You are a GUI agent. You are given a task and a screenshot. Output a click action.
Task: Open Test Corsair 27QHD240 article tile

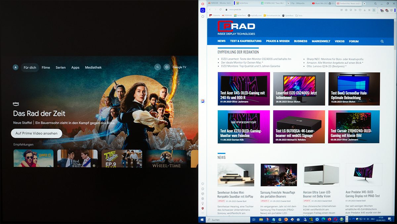tap(354, 127)
